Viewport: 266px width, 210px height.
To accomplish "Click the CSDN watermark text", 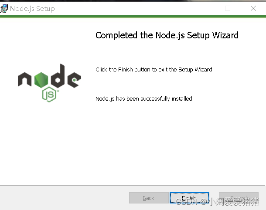I will [x=217, y=202].
